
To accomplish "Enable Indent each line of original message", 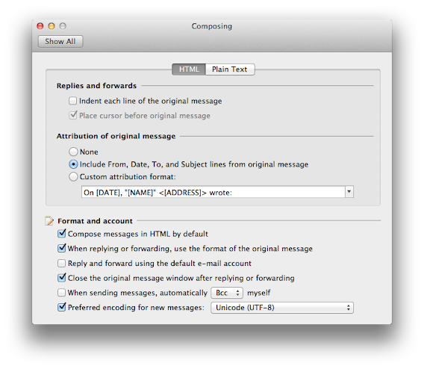I will click(x=72, y=101).
